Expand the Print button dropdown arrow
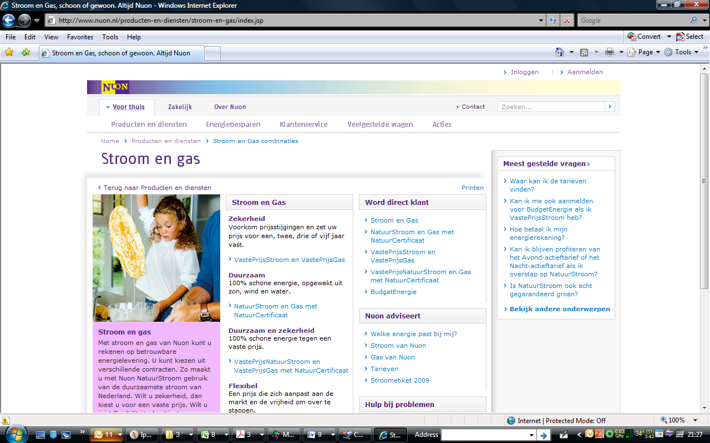The width and height of the screenshot is (710, 443). (x=621, y=52)
